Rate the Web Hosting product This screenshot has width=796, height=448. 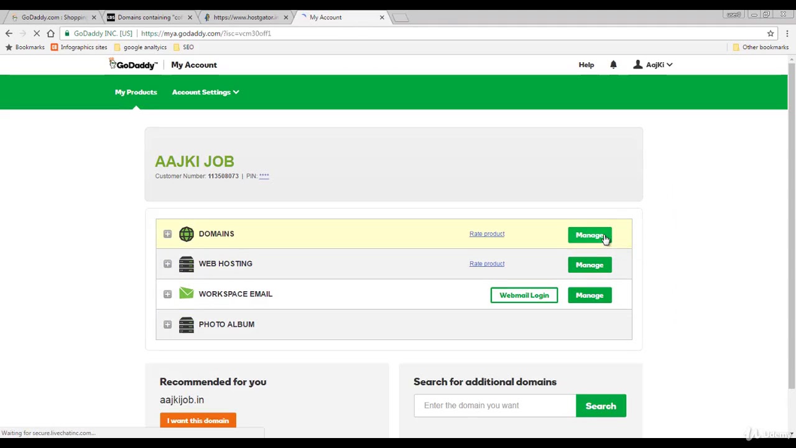[x=487, y=264]
